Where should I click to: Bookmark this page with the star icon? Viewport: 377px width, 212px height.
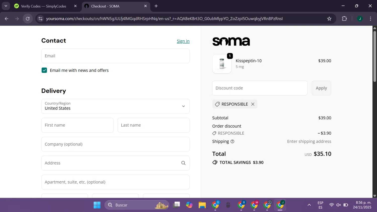coord(329,19)
